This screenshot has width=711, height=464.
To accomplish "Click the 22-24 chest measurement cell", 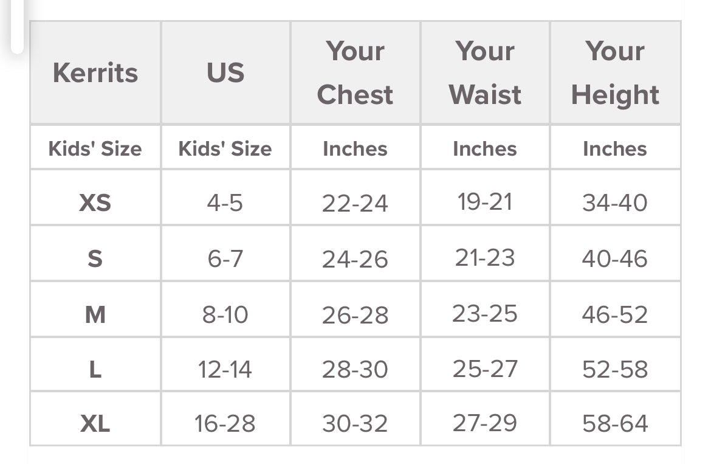I will [x=355, y=203].
